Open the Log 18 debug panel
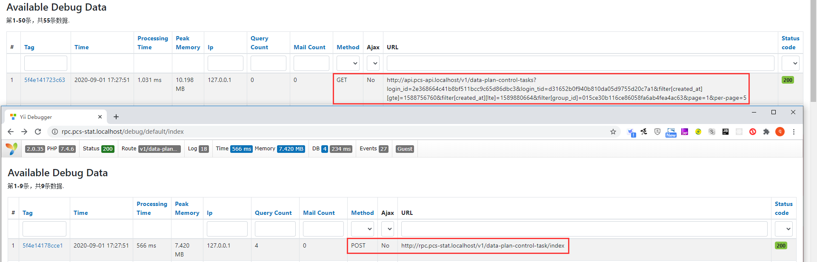Screen dimensions: 817x262 198,149
